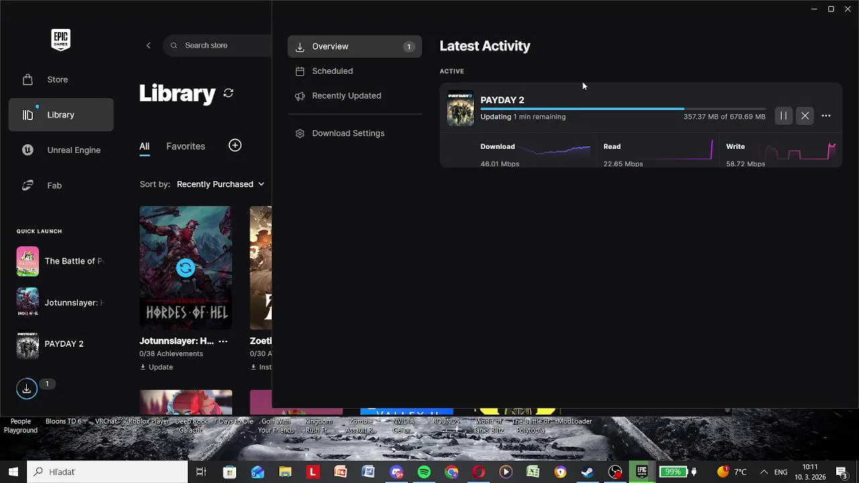Open the Sort by Recently Purchased dropdown
859x483 pixels.
coord(220,184)
